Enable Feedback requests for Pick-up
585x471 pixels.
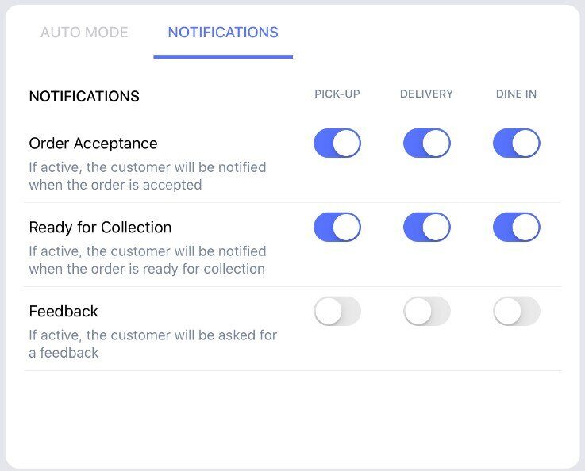click(337, 312)
